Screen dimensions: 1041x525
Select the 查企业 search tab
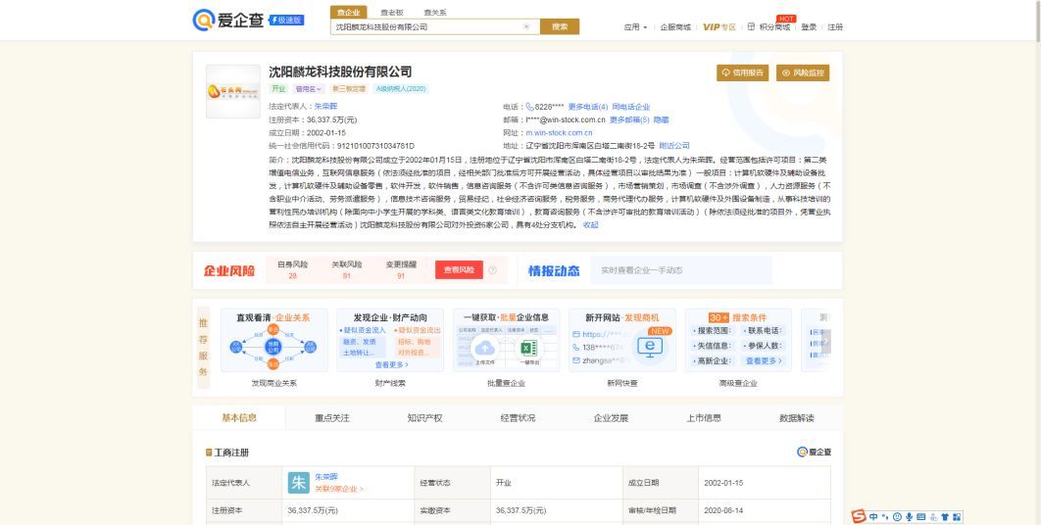pyautogui.click(x=349, y=12)
